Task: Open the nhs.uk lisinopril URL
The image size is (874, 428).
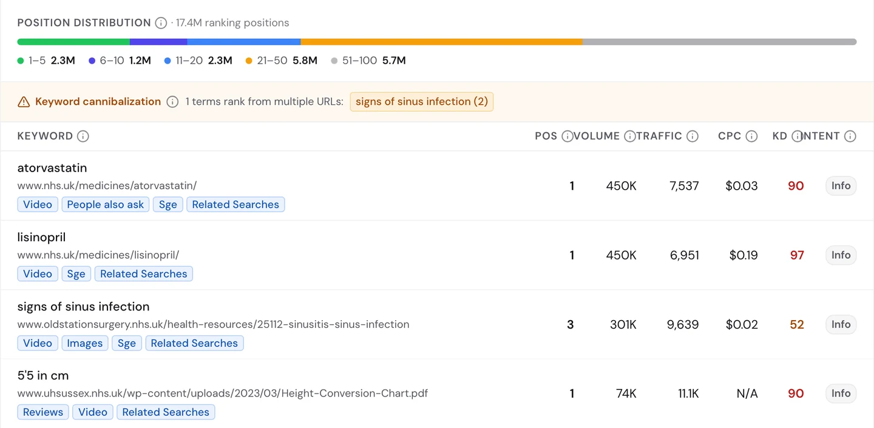Action: [98, 255]
